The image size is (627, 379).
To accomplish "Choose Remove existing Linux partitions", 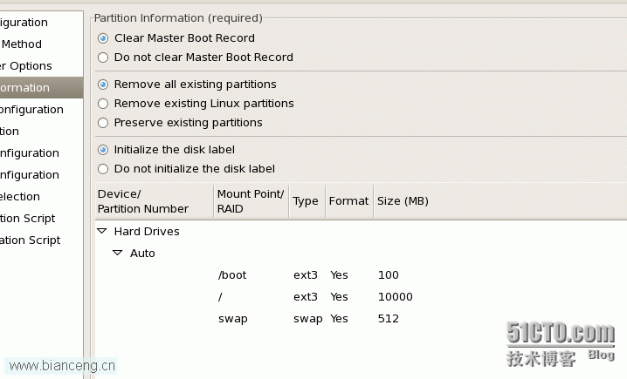I will [x=103, y=104].
